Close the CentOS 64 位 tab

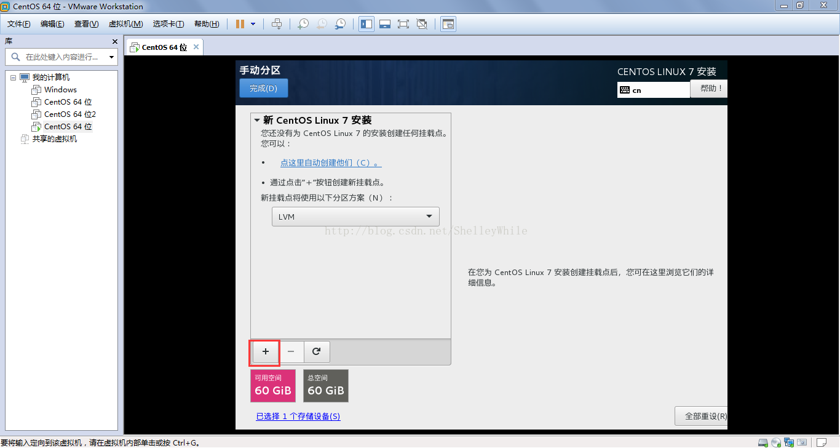(196, 47)
